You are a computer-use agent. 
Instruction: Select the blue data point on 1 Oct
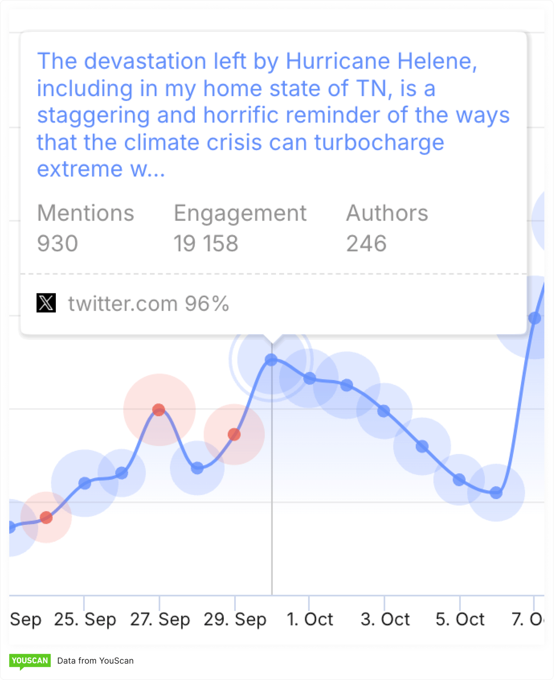pyautogui.click(x=309, y=378)
